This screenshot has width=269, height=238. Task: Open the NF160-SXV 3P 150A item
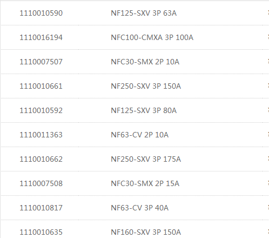pyautogui.click(x=146, y=232)
